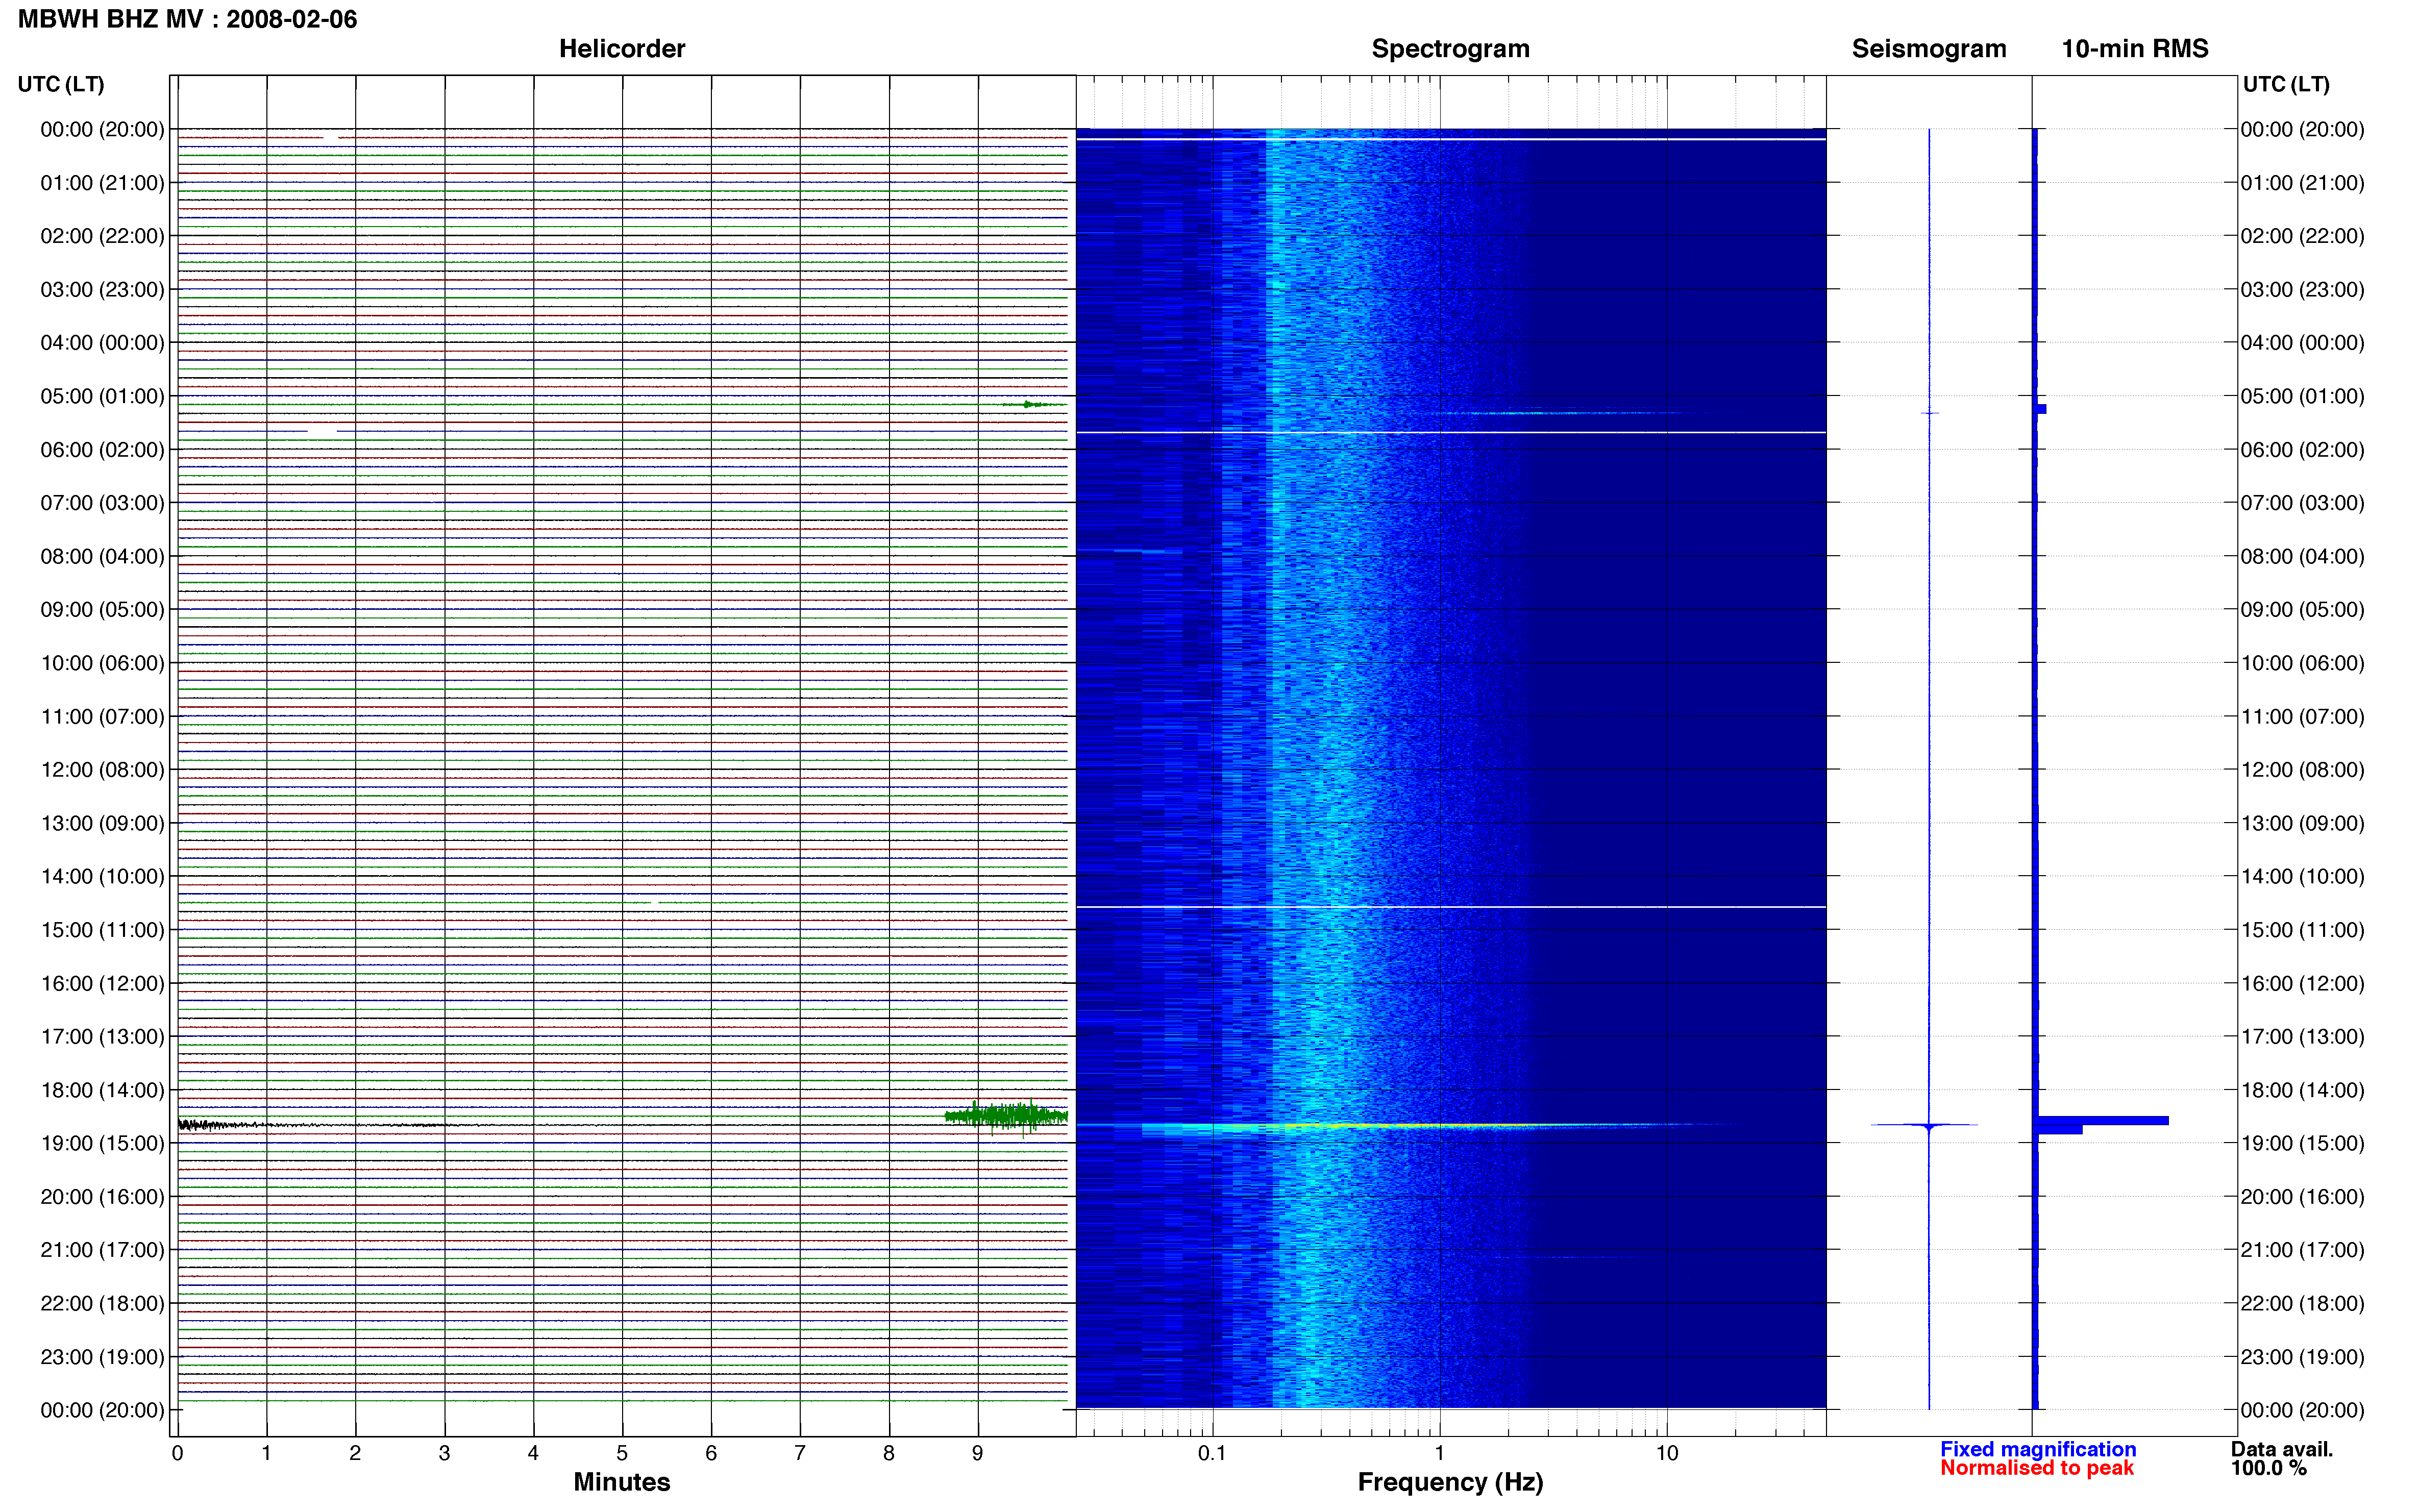Click 12:00 (08:00) label beside the helicorder
Image resolution: width=2419 pixels, height=1512 pixels.
102,770
